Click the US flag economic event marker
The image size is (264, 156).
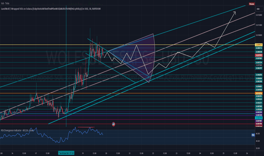(x=114, y=124)
